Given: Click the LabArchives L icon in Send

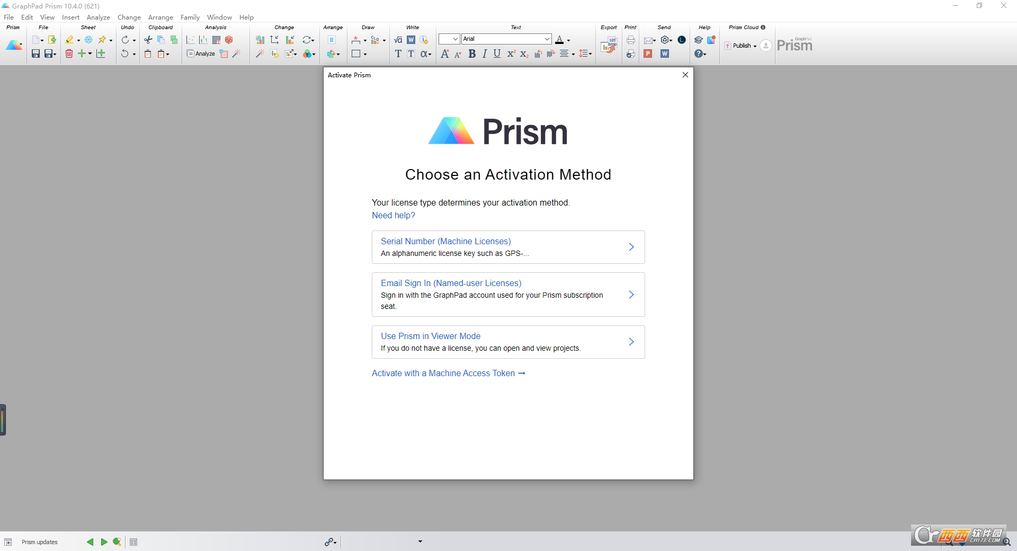Looking at the screenshot, I should [682, 40].
